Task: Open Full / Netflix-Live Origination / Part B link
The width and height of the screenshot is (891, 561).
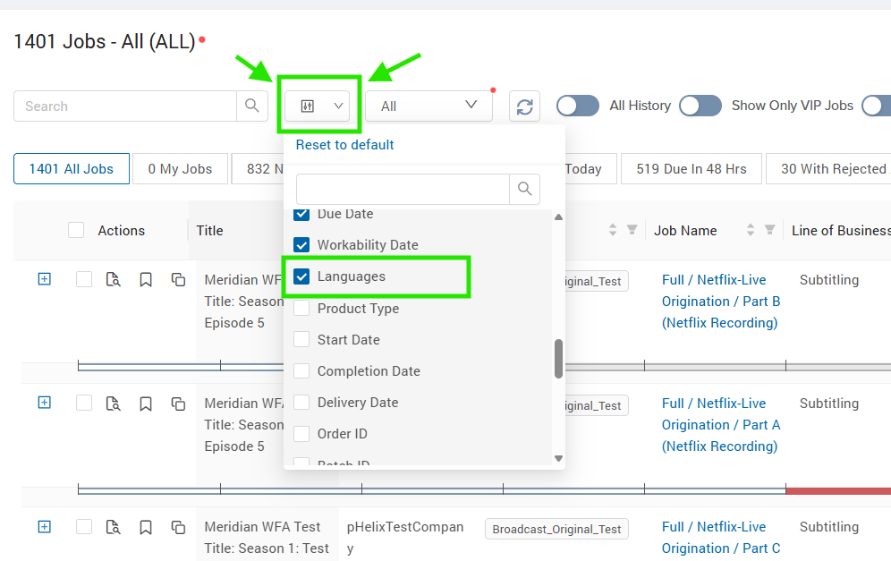Action: click(720, 302)
